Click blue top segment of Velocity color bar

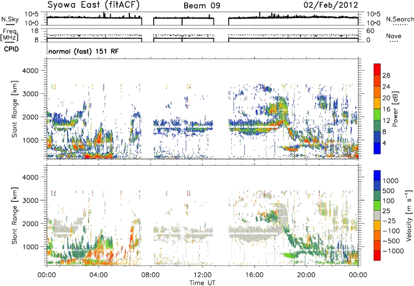click(377, 175)
